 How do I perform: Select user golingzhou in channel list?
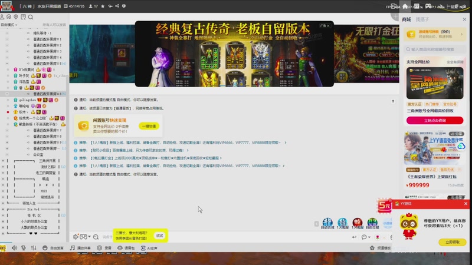coord(27,100)
